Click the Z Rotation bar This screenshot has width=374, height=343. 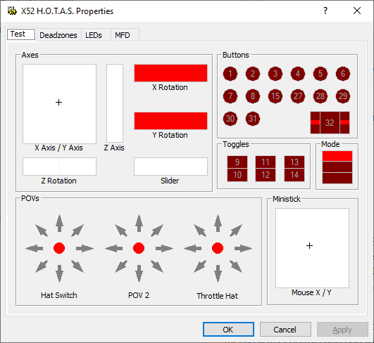tap(59, 167)
